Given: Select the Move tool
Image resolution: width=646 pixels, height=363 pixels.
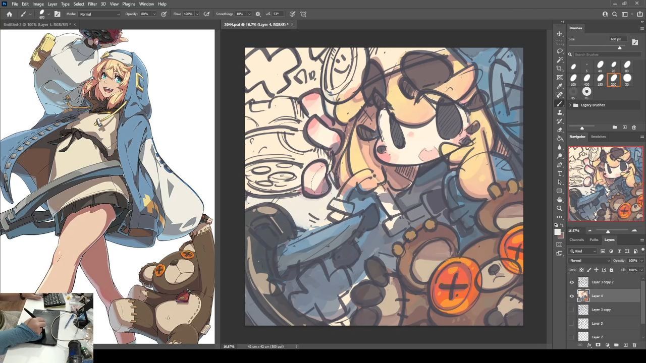Looking at the screenshot, I should pos(560,34).
